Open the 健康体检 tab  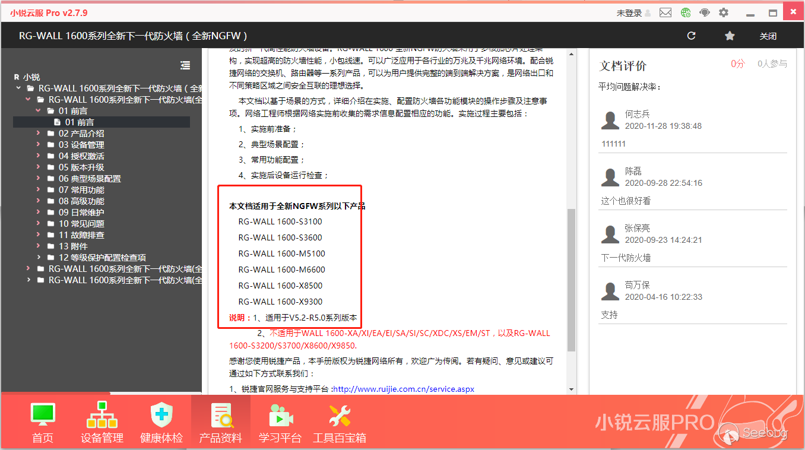tap(161, 423)
